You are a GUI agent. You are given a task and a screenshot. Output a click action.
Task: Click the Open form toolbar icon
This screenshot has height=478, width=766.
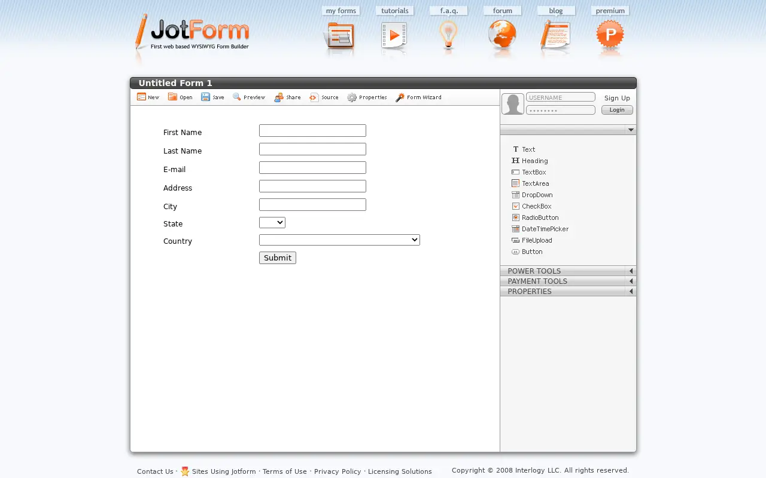tap(180, 97)
